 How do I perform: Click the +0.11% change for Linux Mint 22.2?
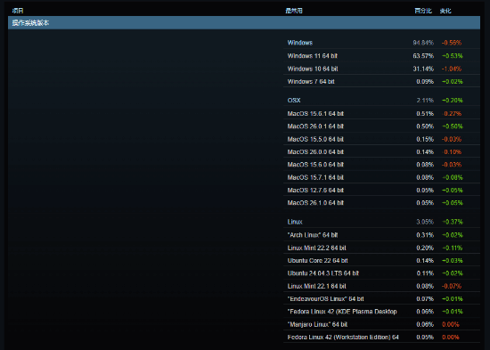453,248
